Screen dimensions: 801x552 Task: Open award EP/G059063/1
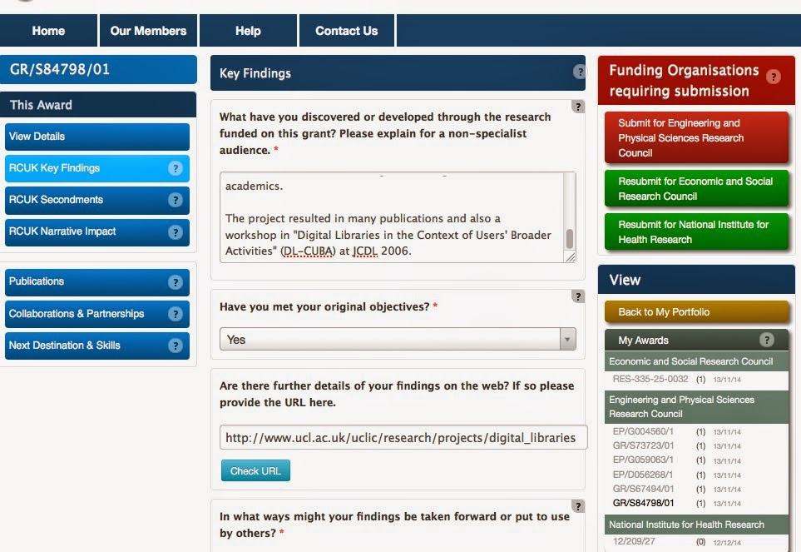pos(643,460)
